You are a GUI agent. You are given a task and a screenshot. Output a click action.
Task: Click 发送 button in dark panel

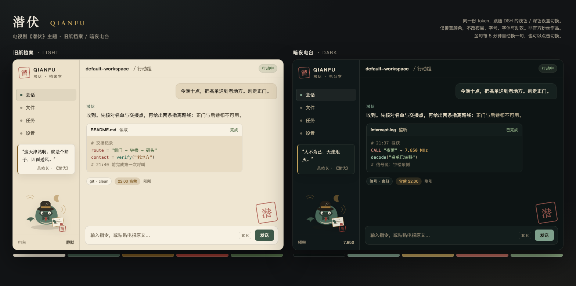point(544,235)
